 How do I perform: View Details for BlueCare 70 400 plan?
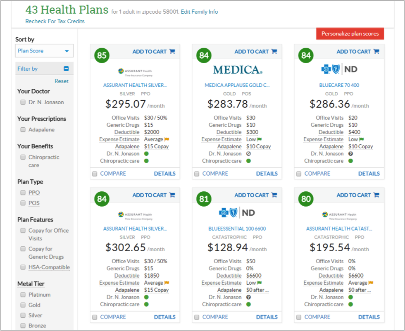369,174
